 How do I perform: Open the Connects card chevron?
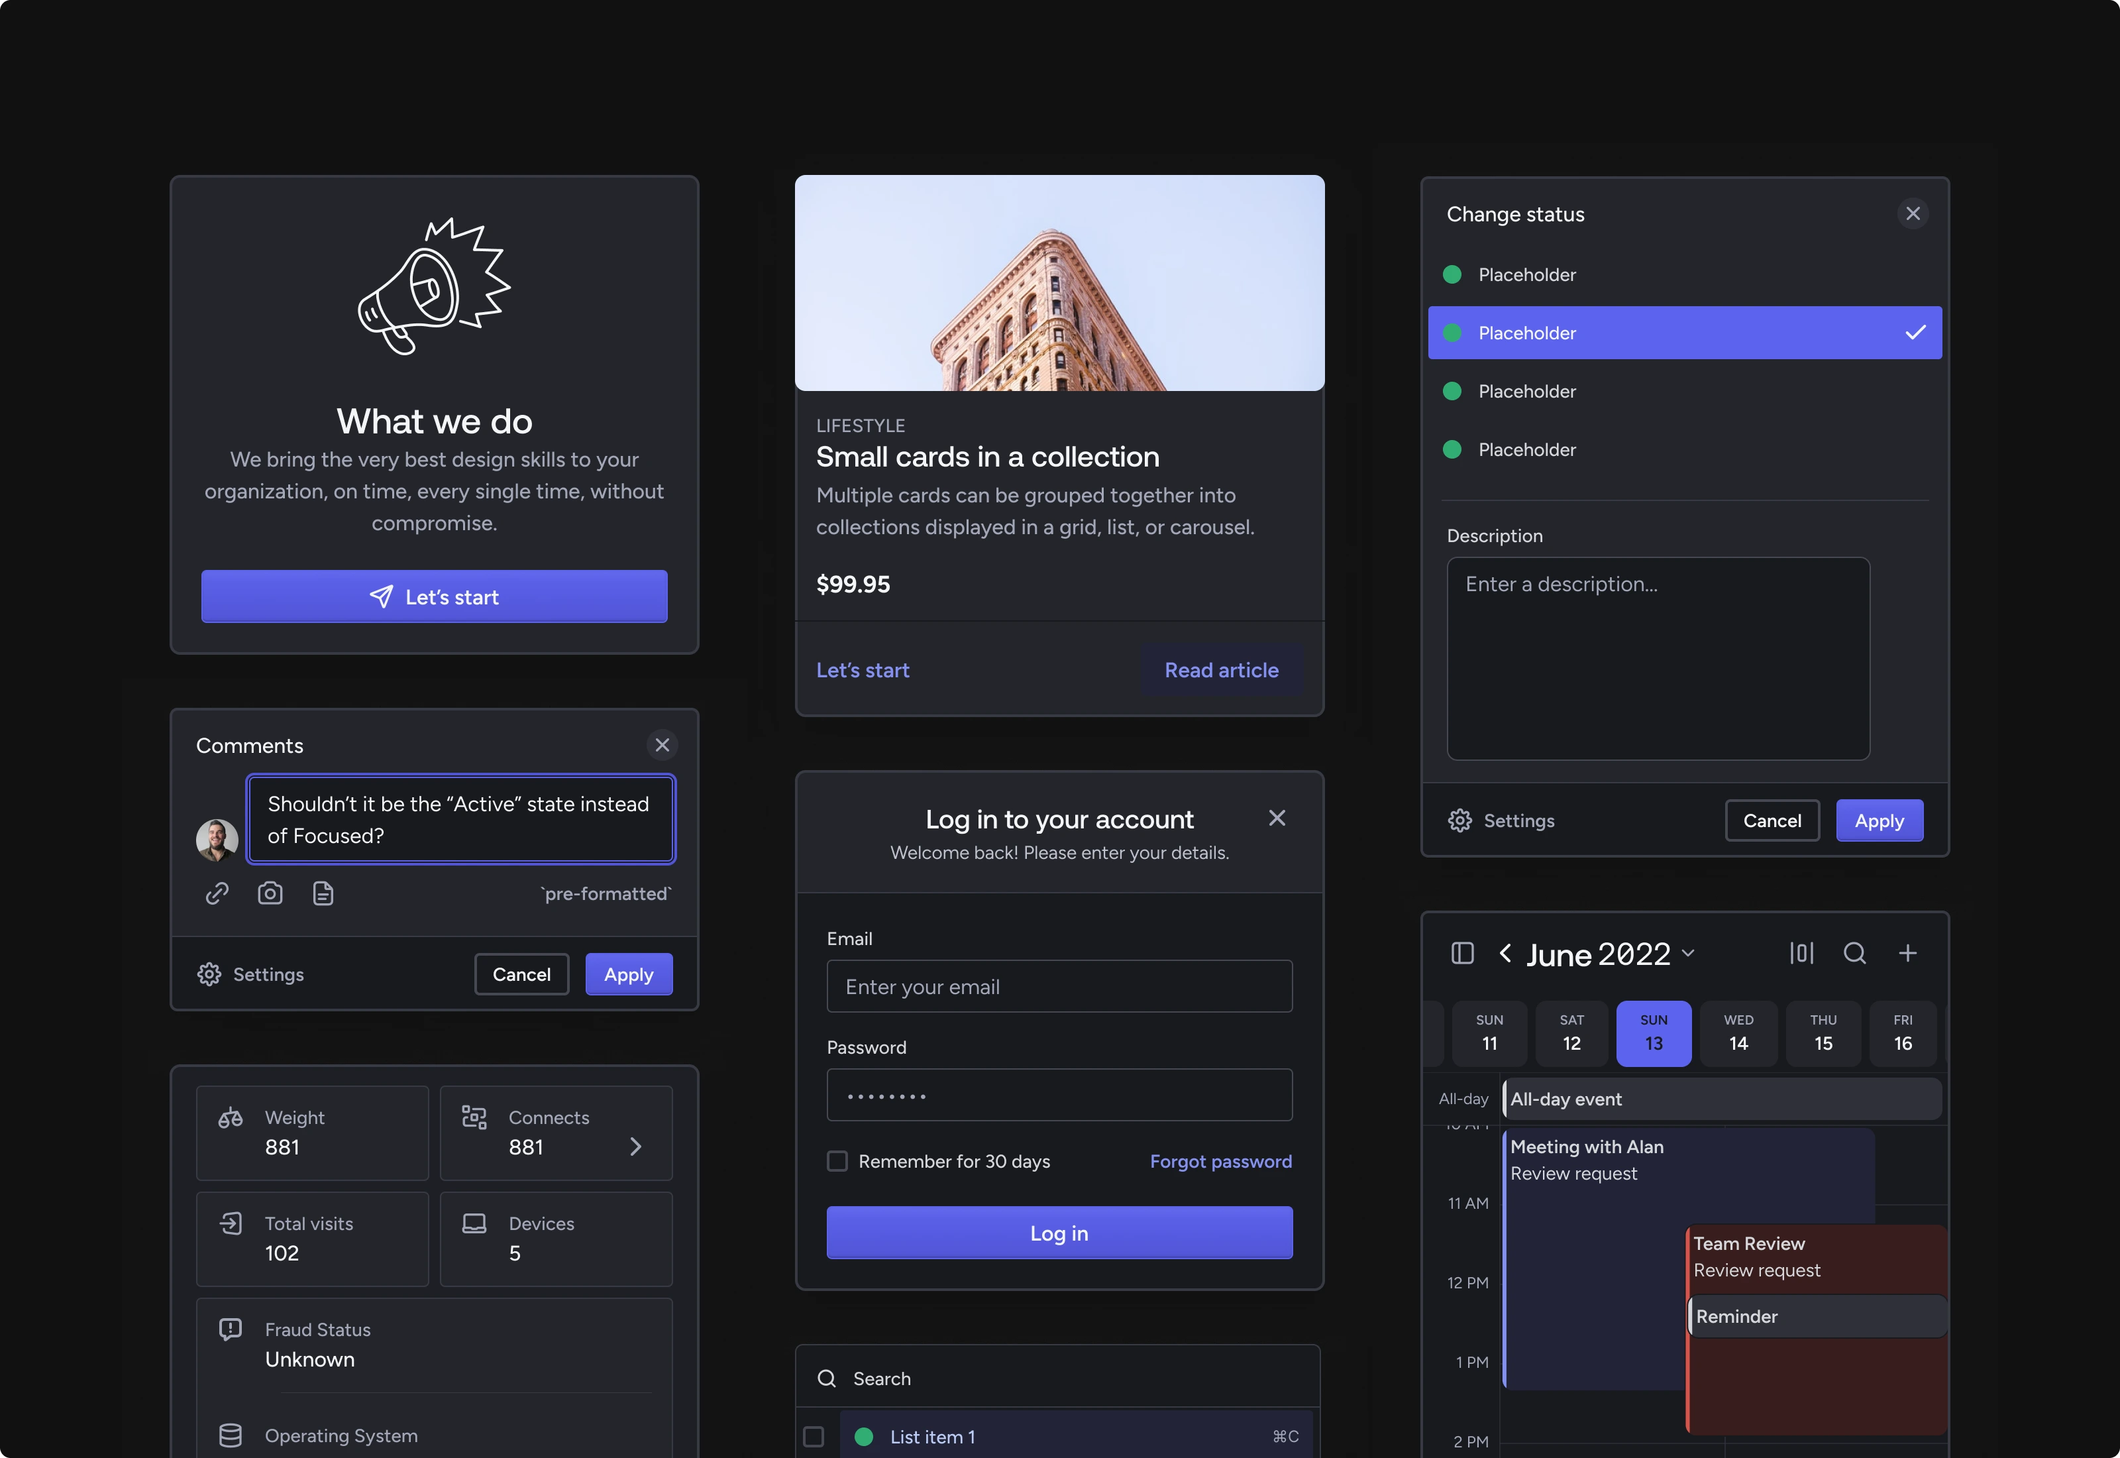(637, 1146)
